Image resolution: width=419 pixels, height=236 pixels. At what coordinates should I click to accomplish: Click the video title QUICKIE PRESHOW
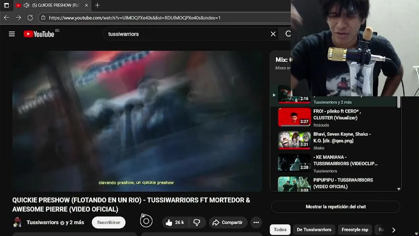tap(131, 205)
